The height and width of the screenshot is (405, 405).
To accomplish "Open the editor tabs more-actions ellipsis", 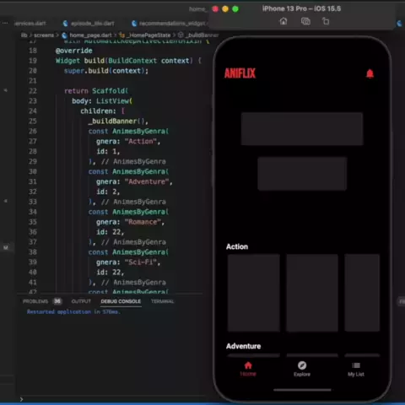I will [x=5, y=23].
